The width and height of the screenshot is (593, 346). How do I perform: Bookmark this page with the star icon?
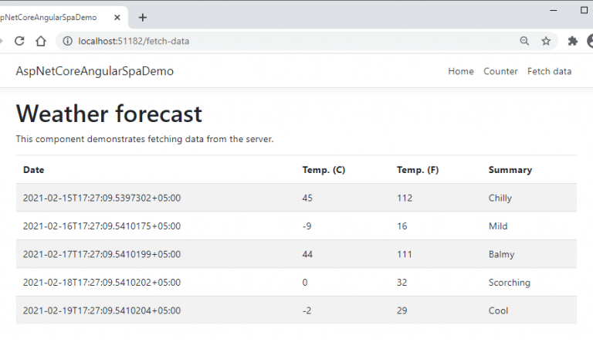(546, 41)
